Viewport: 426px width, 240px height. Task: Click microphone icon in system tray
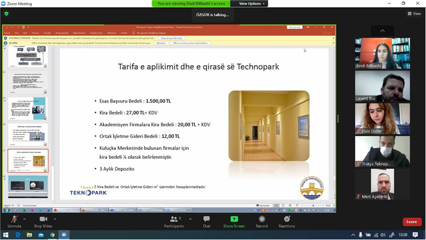360,235
